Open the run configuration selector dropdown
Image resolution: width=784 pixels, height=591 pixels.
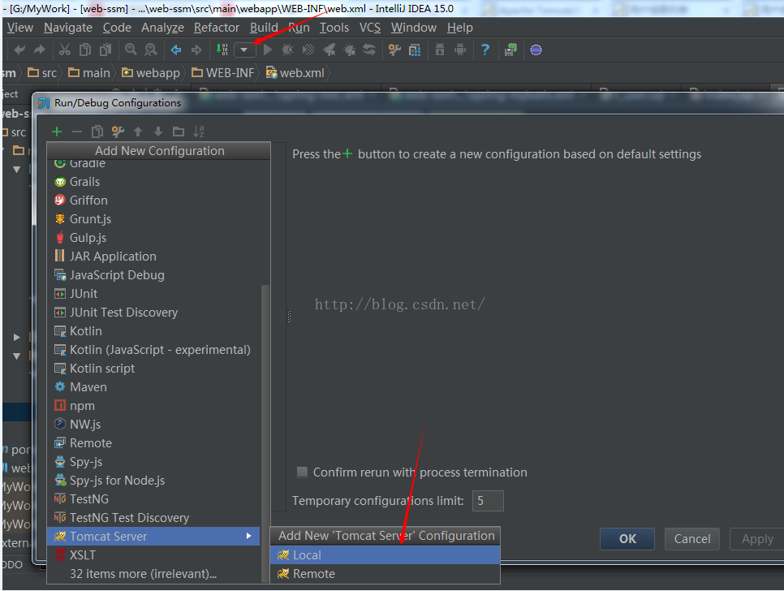tap(244, 50)
